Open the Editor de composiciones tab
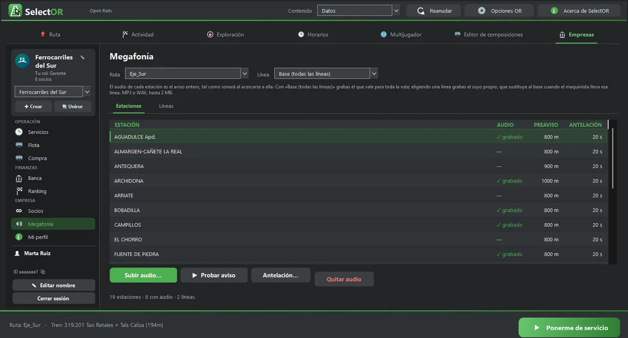Screen dimensions: 628x338 (488, 35)
